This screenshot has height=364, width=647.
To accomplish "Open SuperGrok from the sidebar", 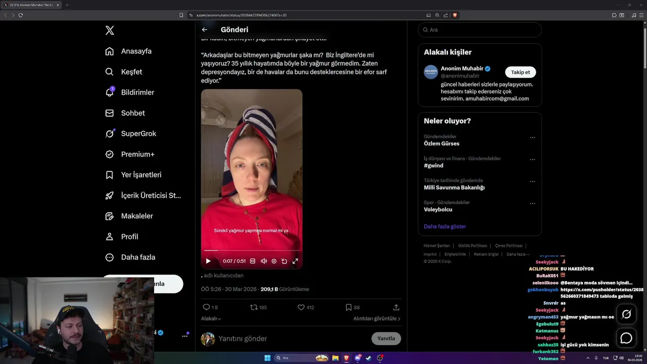I will (130, 133).
